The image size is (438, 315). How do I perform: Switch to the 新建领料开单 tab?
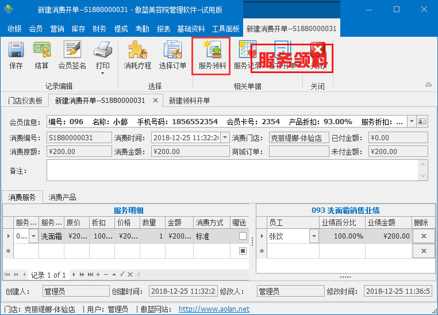pos(189,101)
